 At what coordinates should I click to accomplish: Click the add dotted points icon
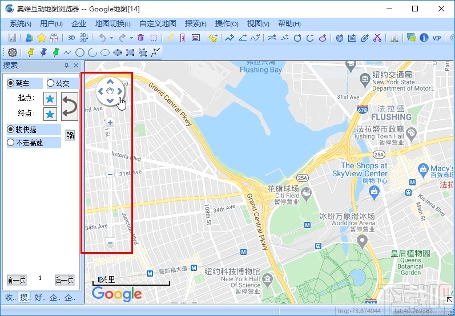click(285, 38)
